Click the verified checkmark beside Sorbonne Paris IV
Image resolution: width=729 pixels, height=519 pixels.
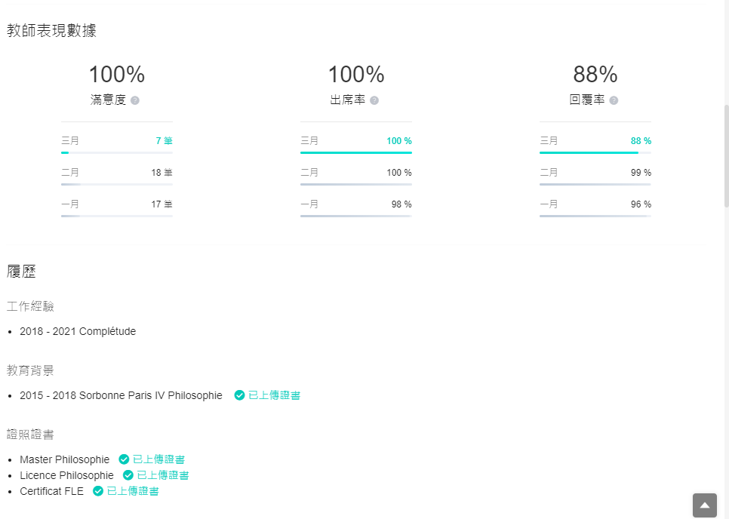[239, 395]
